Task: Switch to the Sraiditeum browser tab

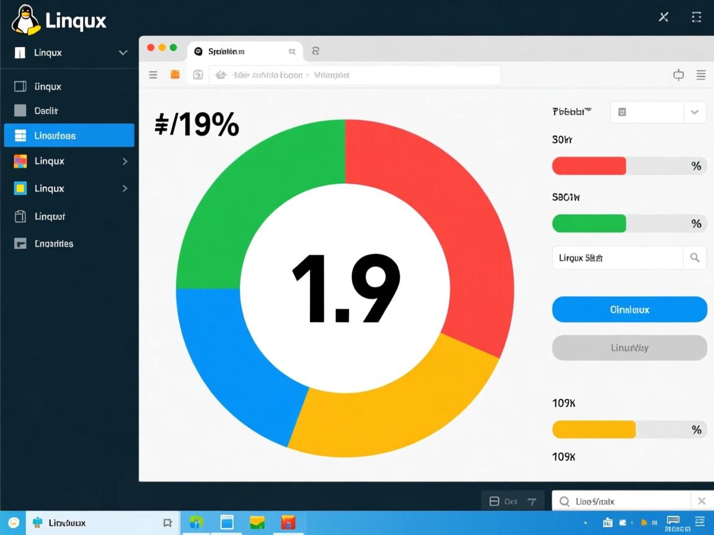Action: (x=242, y=51)
